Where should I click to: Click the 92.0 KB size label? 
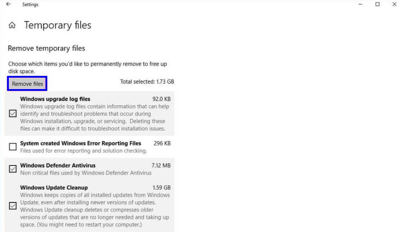162,99
